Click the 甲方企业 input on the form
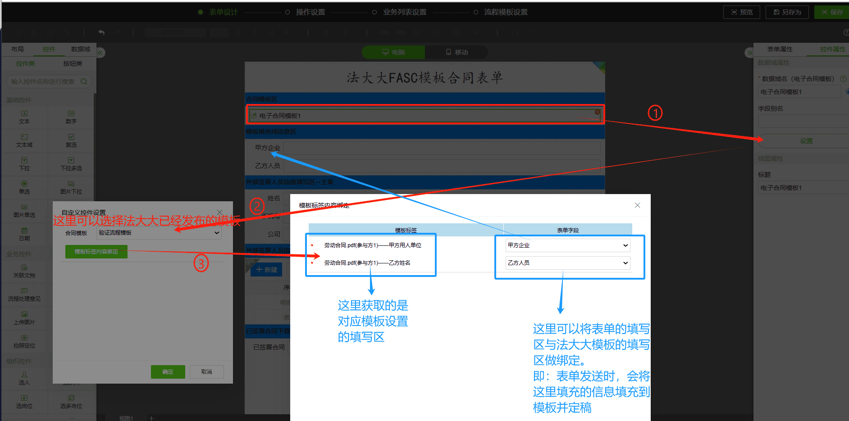 click(442, 148)
